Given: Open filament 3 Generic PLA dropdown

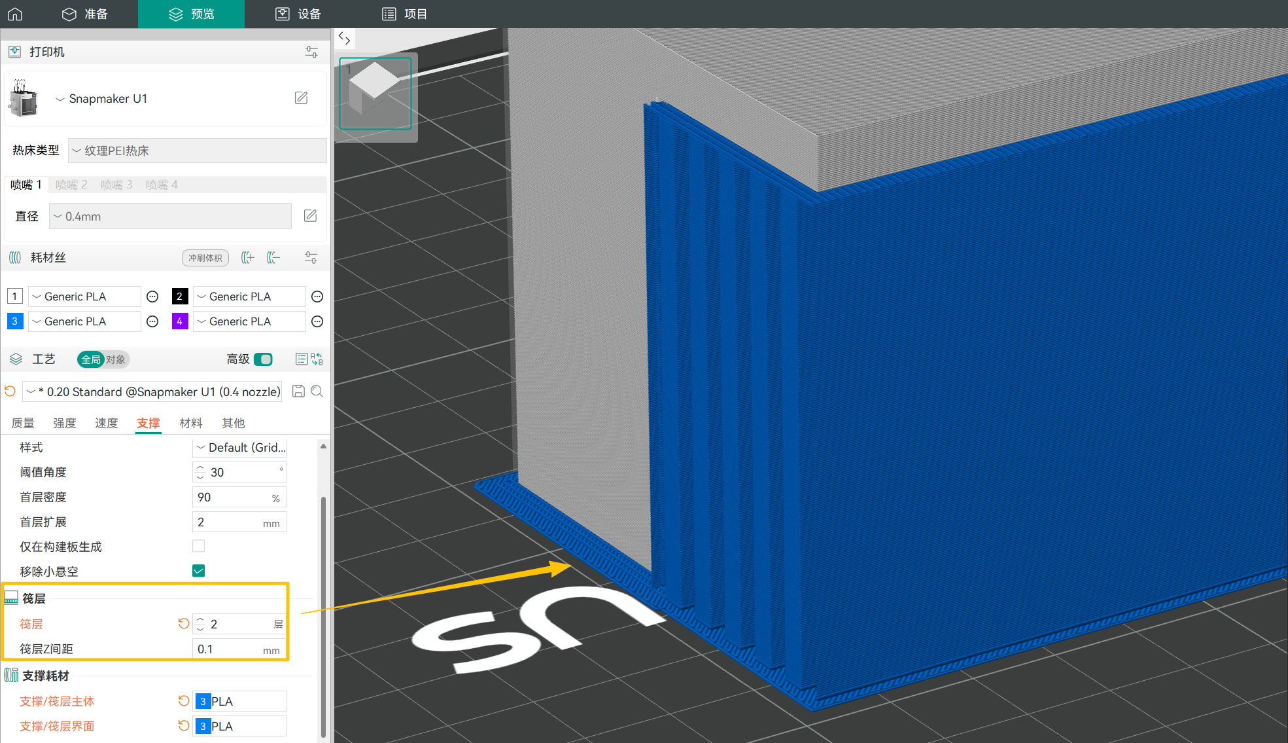Looking at the screenshot, I should [84, 321].
